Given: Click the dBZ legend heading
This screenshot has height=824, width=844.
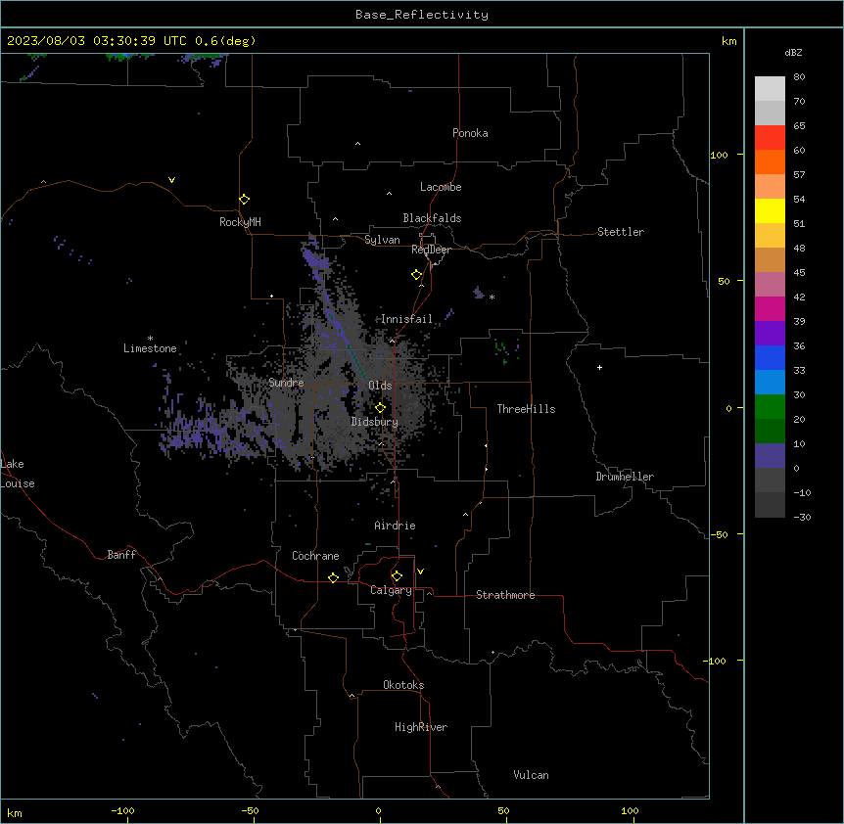Looking at the screenshot, I should pyautogui.click(x=793, y=53).
